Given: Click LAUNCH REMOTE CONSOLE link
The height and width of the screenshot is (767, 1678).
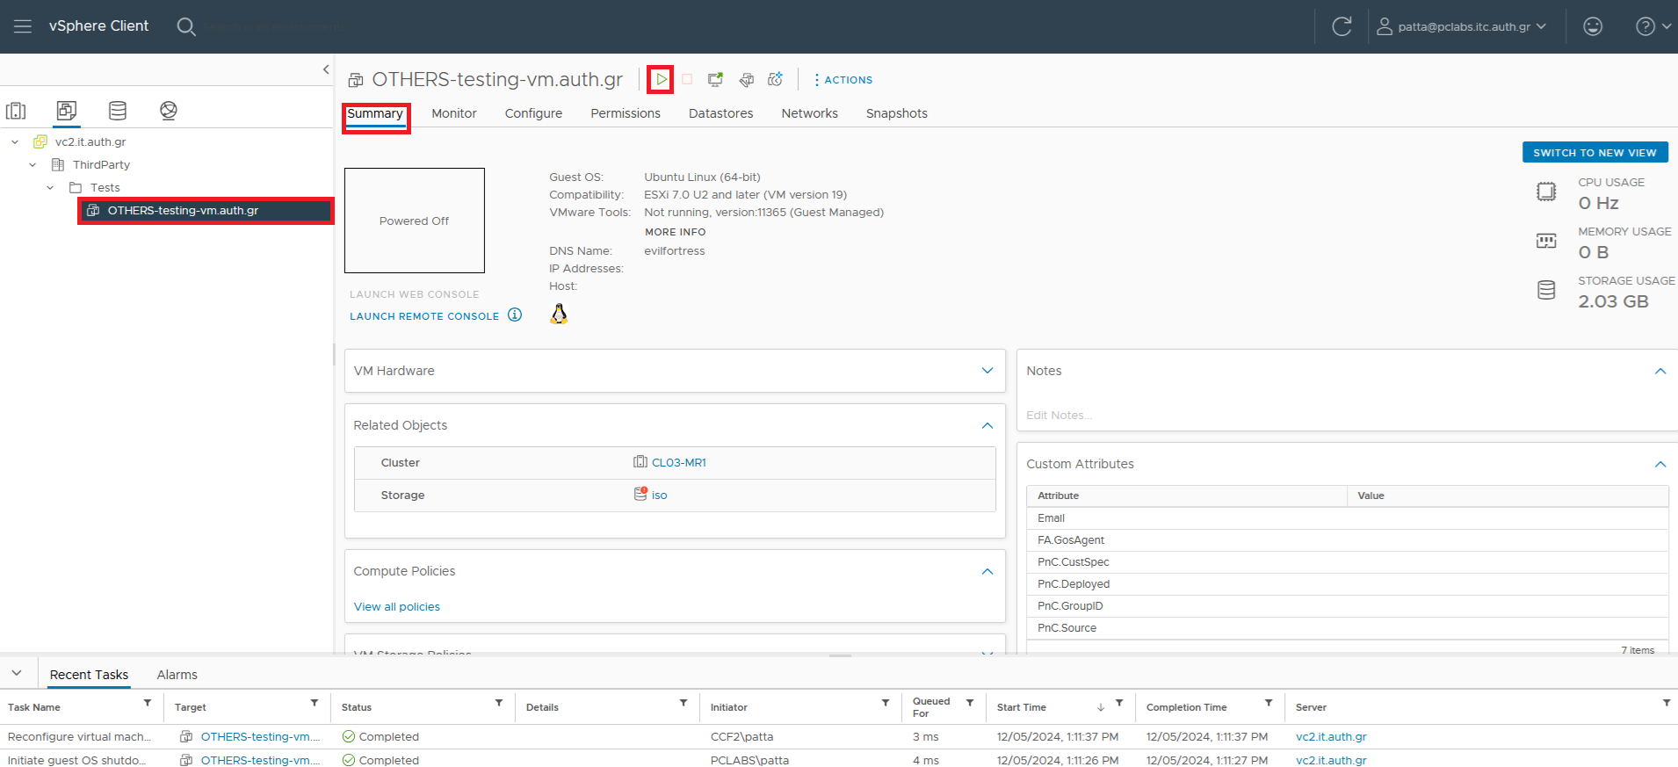Looking at the screenshot, I should pos(424,316).
